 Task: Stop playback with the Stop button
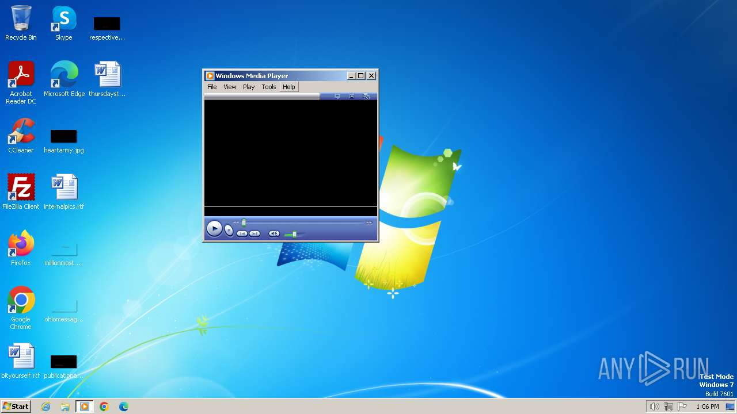click(229, 231)
